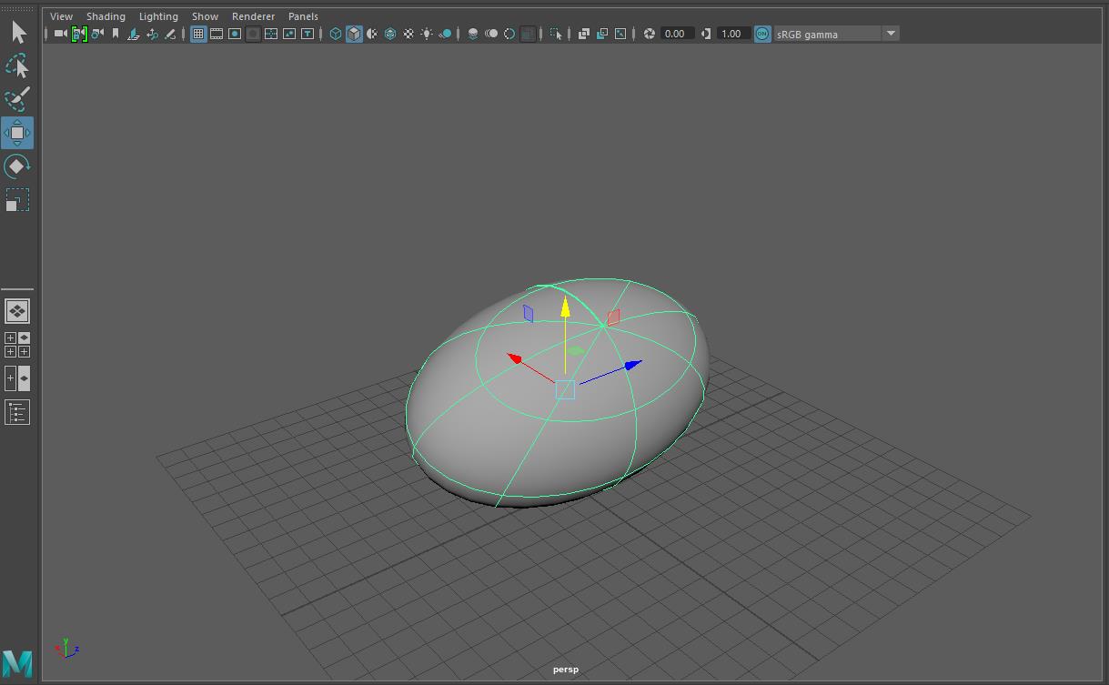Click the Maya logo icon
Image resolution: width=1109 pixels, height=685 pixels.
coord(17,663)
